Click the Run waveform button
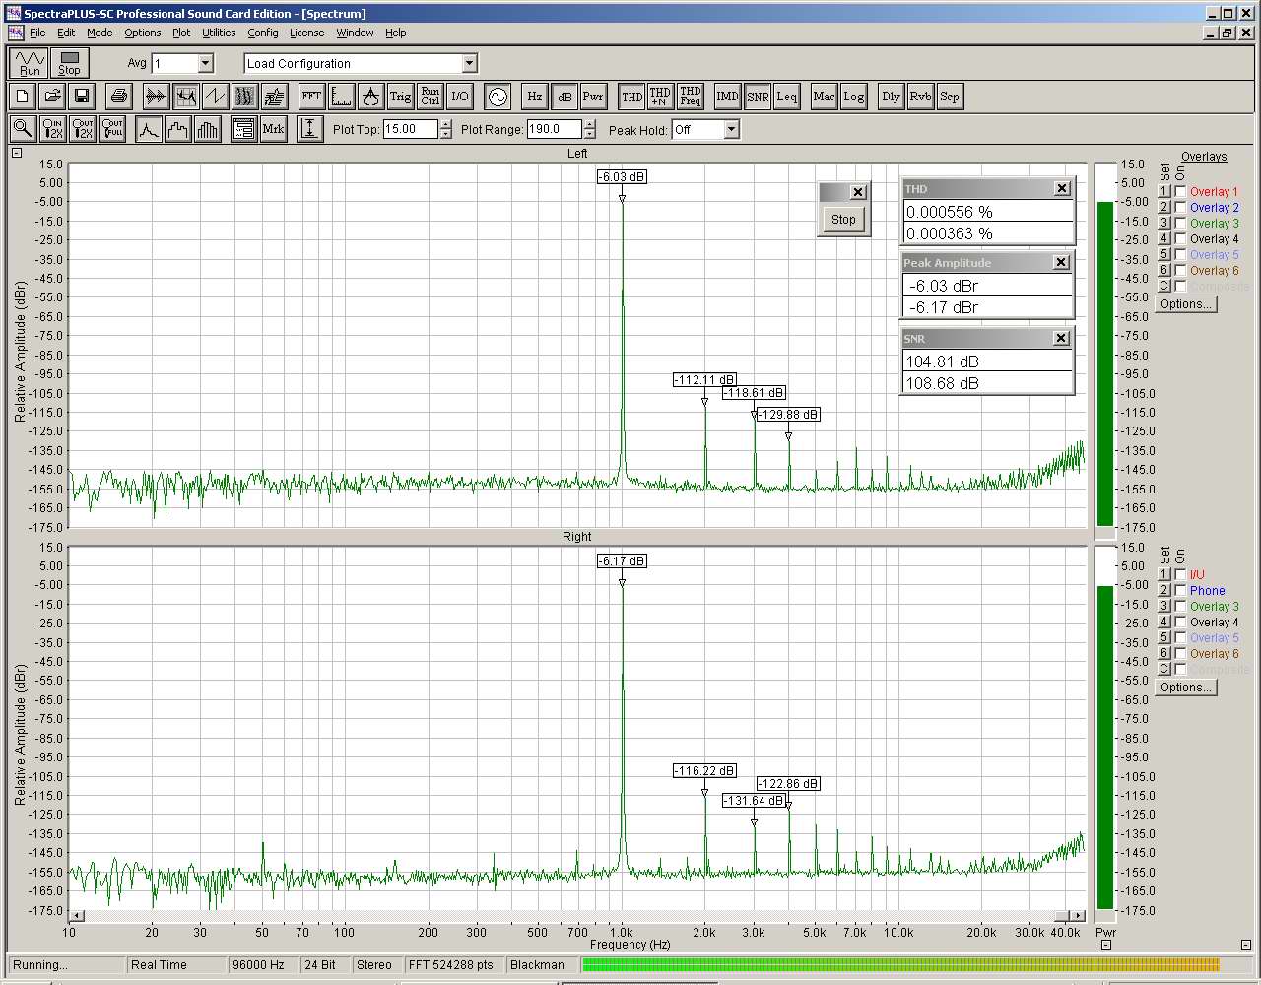 (30, 63)
